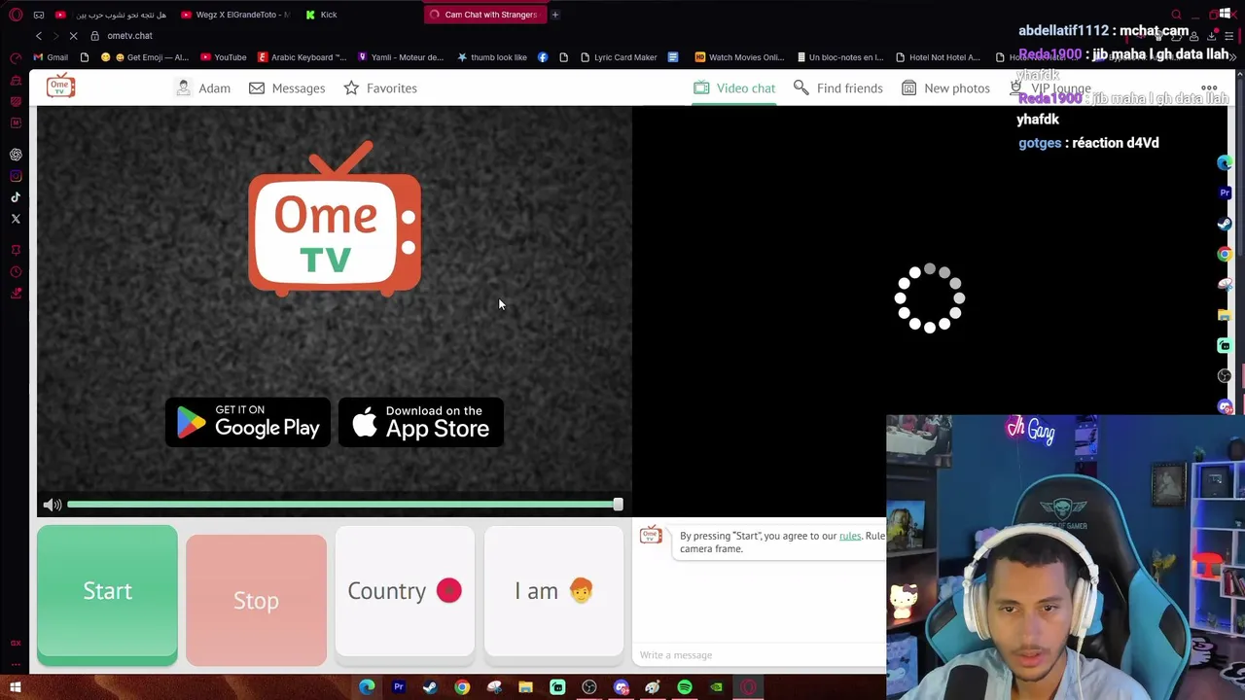Open the Hotel Not Hotel bookmark
The width and height of the screenshot is (1245, 700).
[938, 57]
